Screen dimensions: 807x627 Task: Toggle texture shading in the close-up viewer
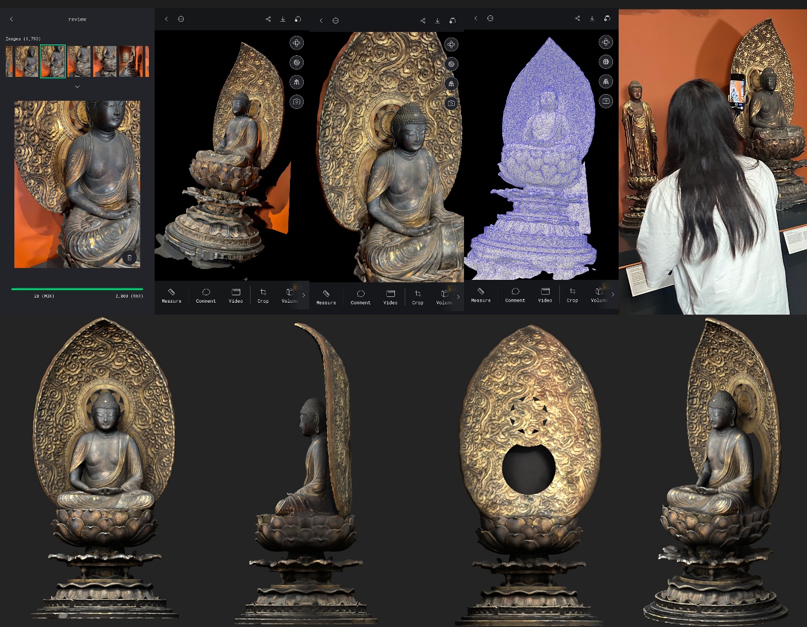[451, 64]
